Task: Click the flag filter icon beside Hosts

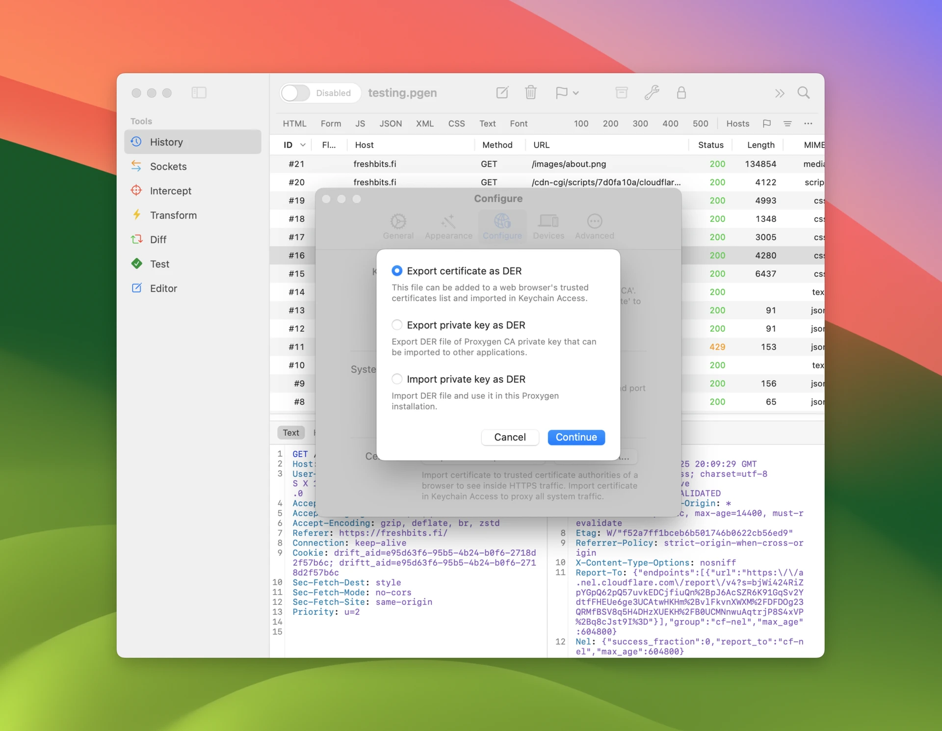Action: click(766, 124)
